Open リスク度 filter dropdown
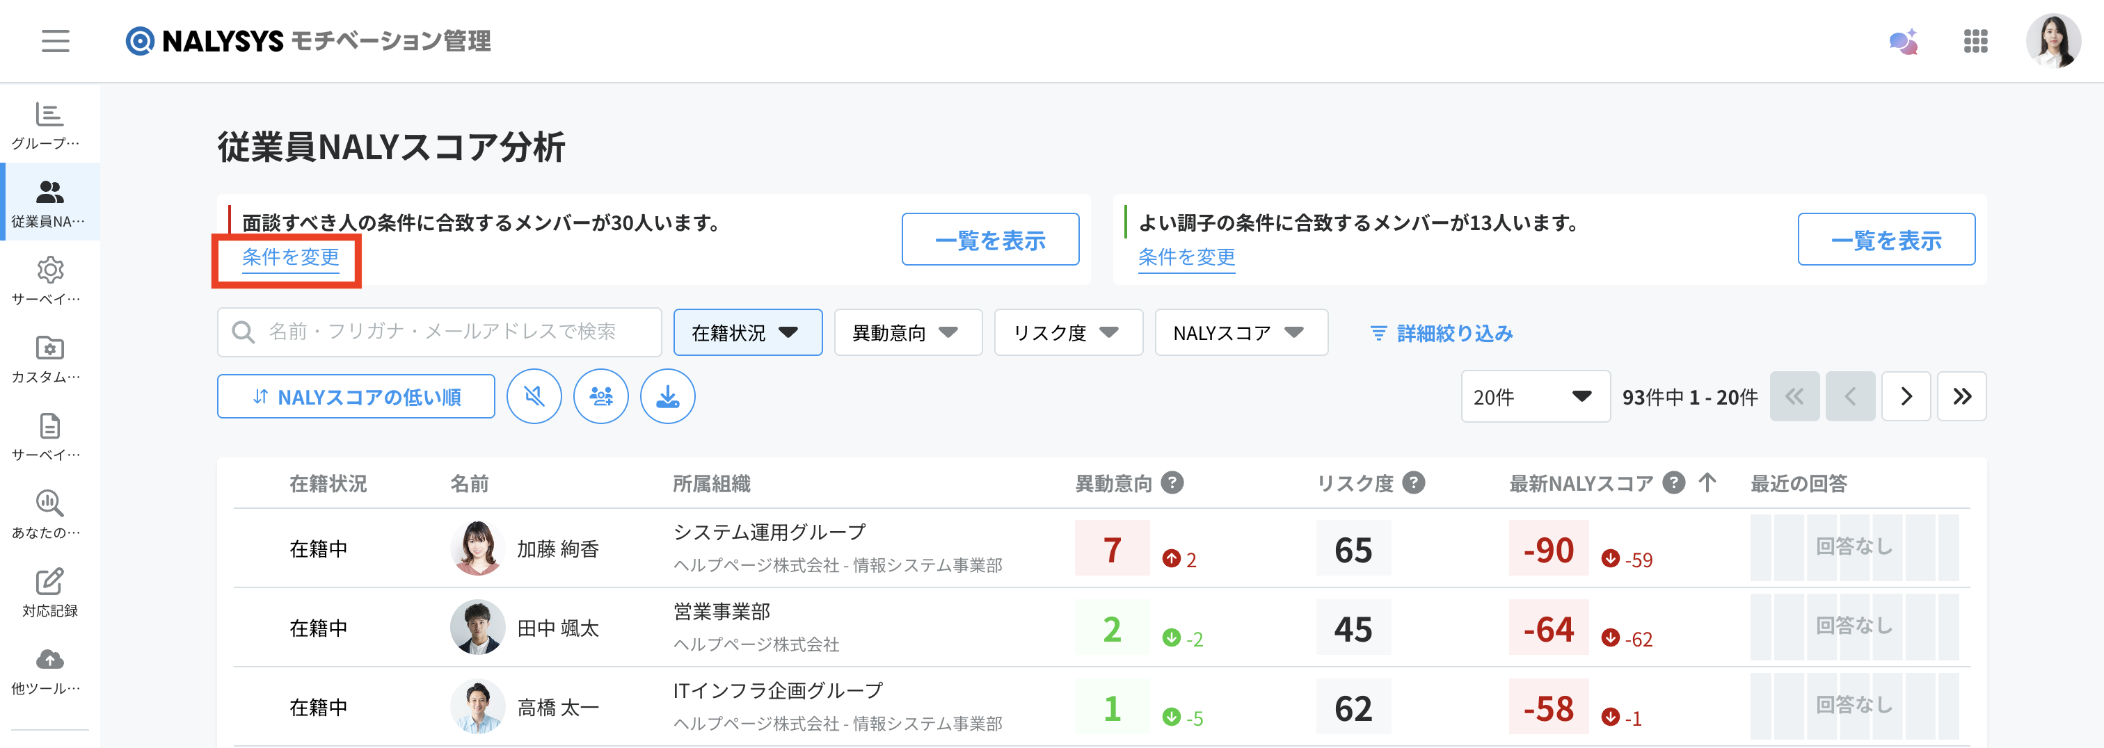This screenshot has width=2104, height=748. point(1068,332)
